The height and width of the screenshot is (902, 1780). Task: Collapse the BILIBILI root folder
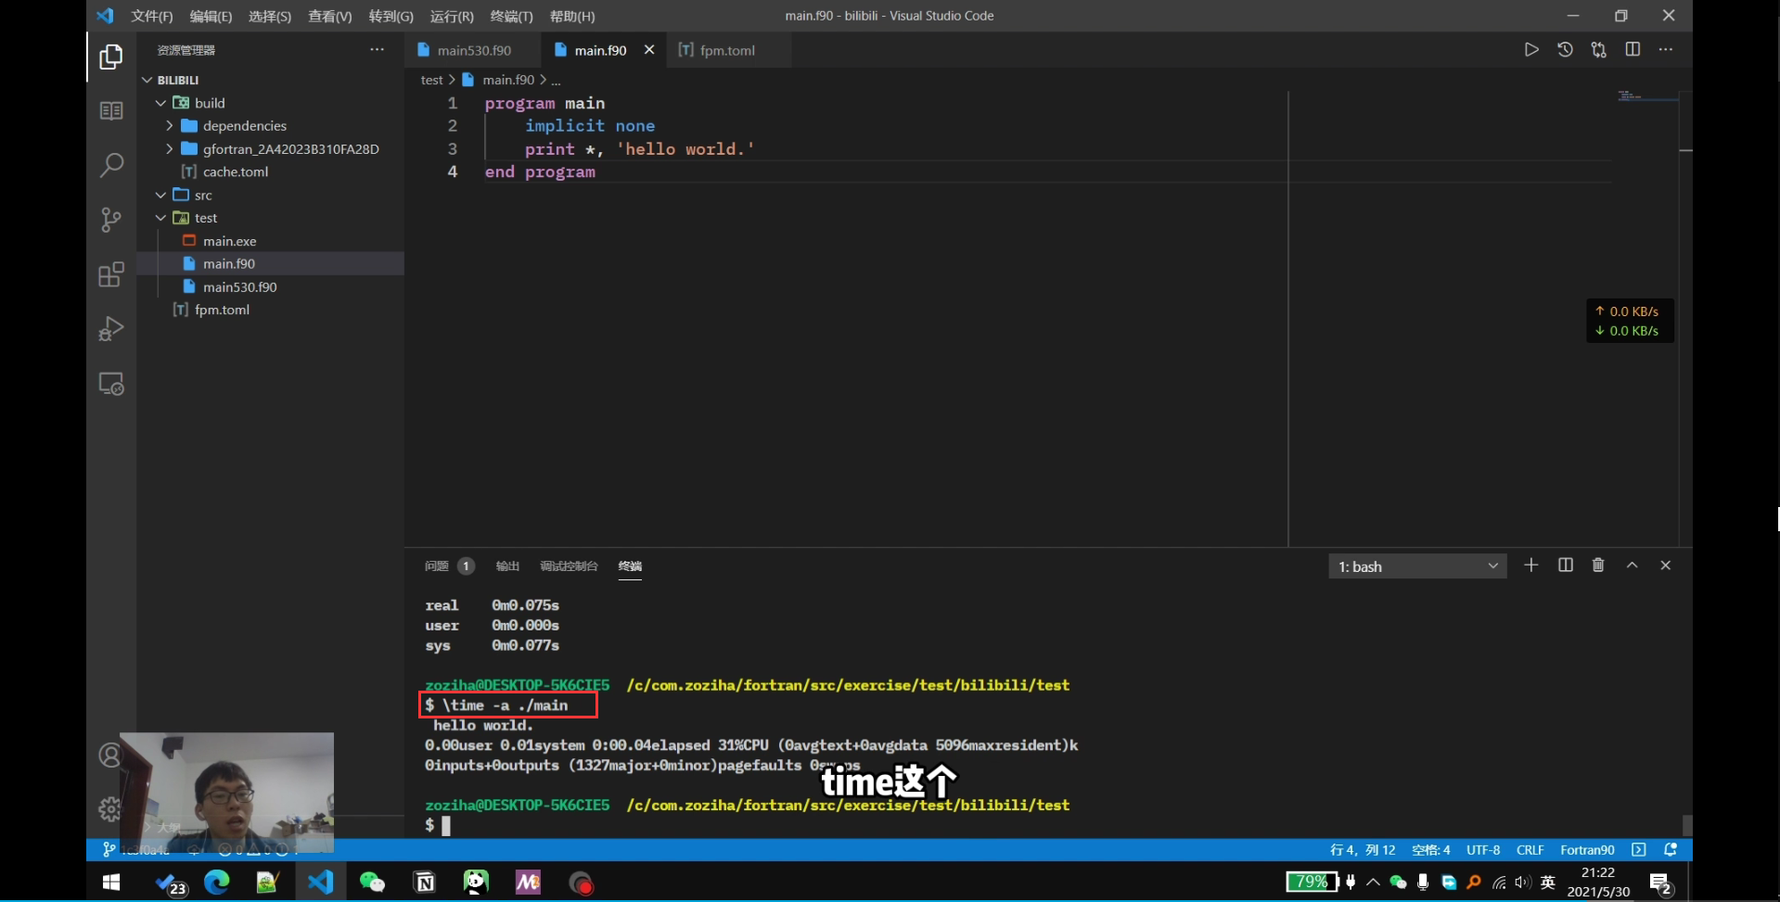147,80
